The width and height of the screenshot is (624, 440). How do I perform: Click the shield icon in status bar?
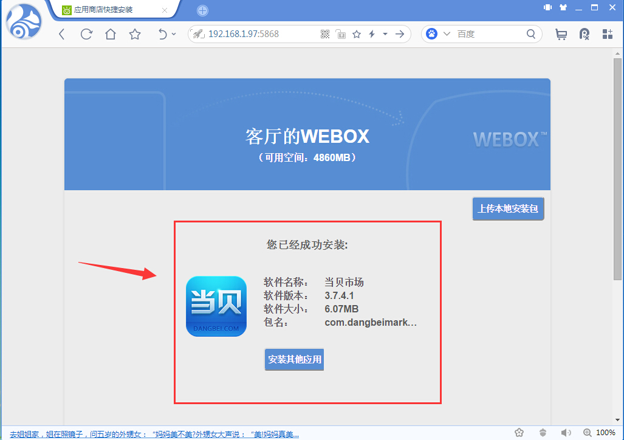[543, 433]
